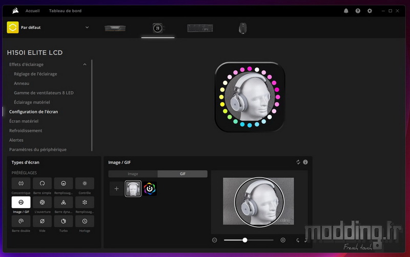Click the yellow Par défaut profile icon
This screenshot has width=410, height=257.
[x=12, y=27]
